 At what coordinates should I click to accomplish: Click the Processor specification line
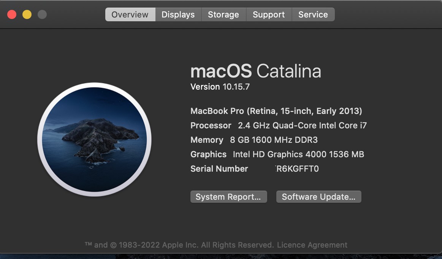coord(278,126)
